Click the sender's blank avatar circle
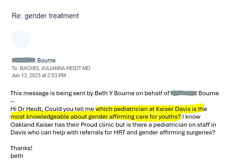Viewport: 233px width, 167px height. [x=21, y=39]
